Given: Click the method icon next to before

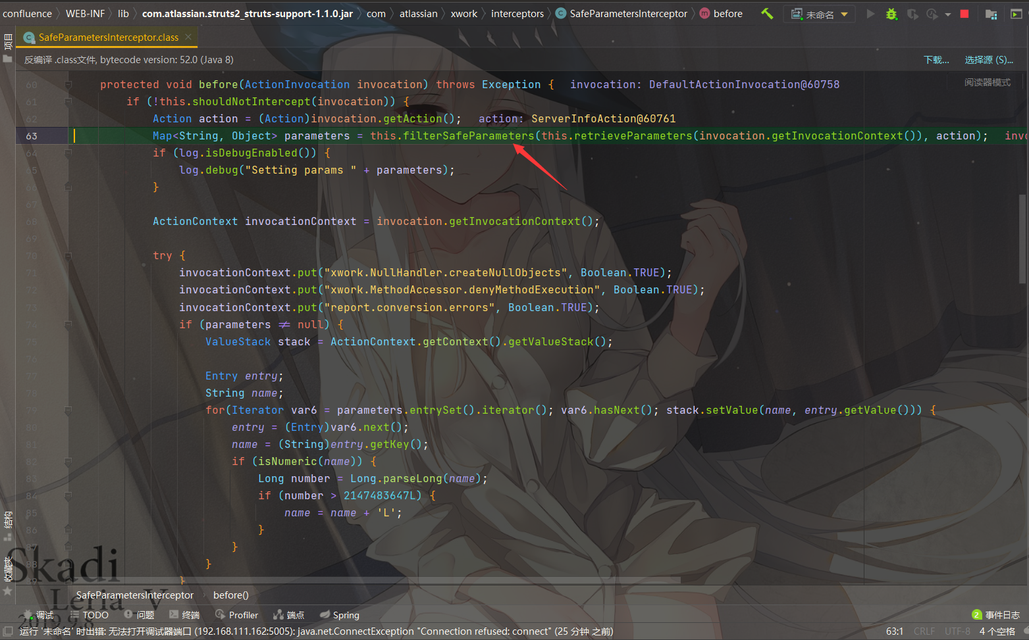Looking at the screenshot, I should 704,13.
